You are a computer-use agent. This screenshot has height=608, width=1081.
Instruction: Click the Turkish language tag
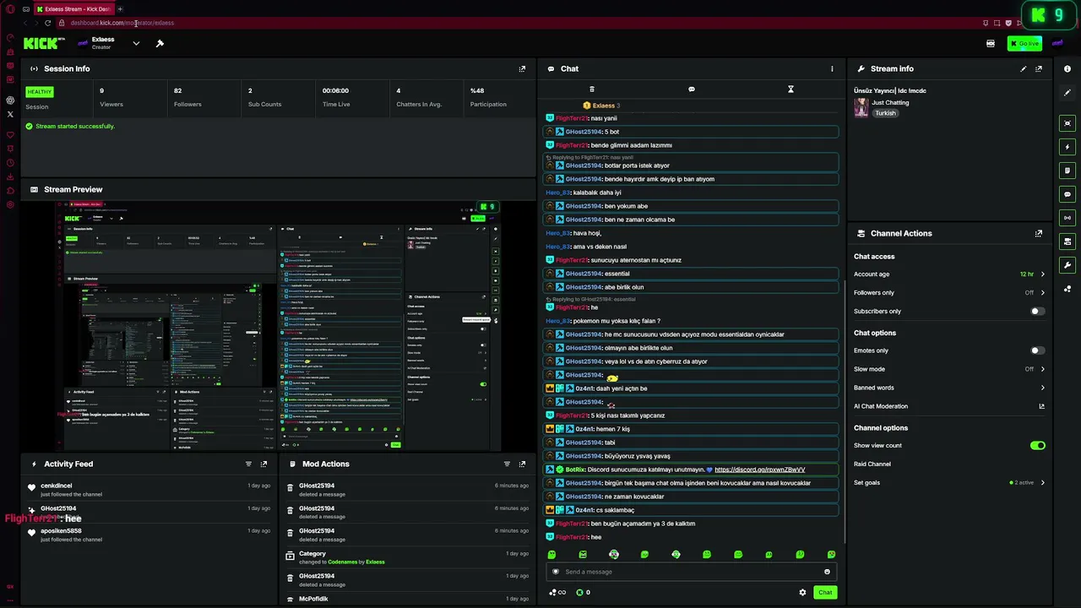point(885,113)
